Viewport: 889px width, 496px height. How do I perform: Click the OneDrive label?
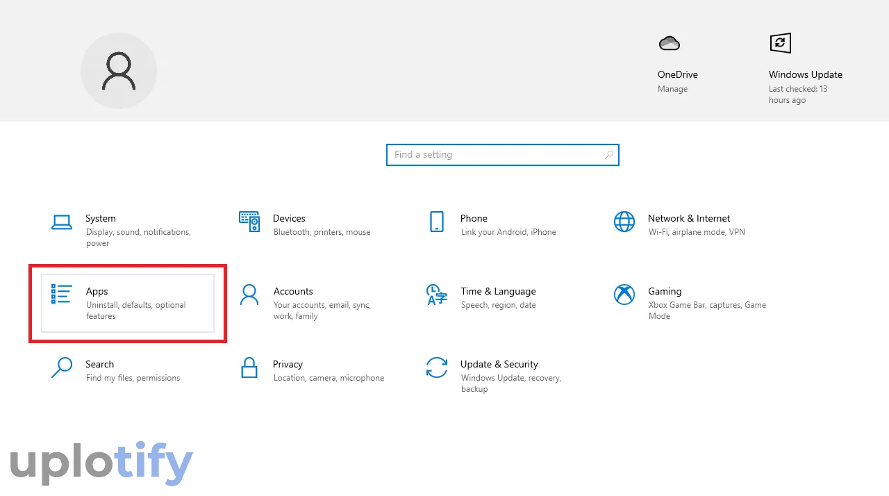coord(678,74)
